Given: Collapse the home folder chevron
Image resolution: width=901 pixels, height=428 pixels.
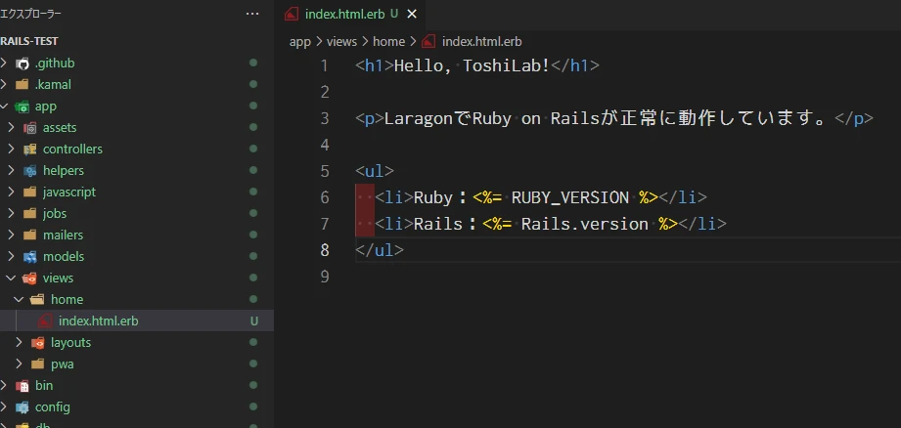Looking at the screenshot, I should coord(19,299).
